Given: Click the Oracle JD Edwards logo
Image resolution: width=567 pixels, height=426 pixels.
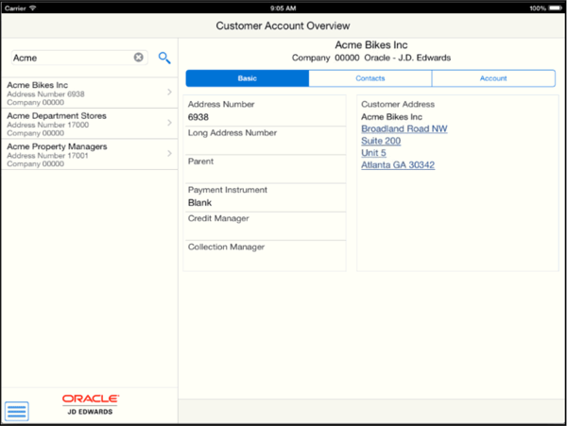Looking at the screenshot, I should coord(91,404).
